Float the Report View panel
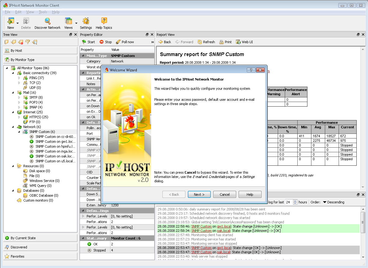Image resolution: width=368 pixels, height=268 pixels. pos(358,35)
